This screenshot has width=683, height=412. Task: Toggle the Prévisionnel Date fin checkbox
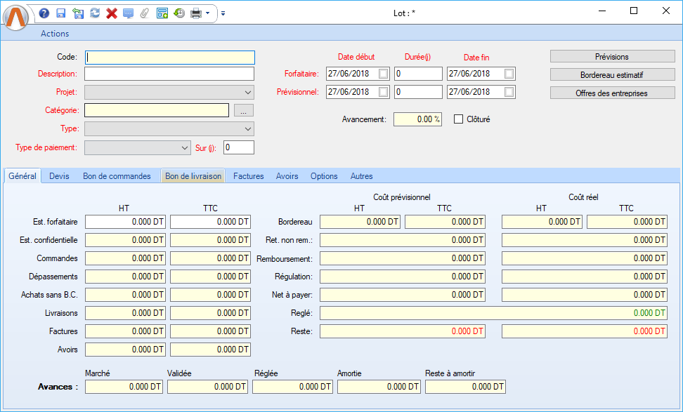(509, 92)
